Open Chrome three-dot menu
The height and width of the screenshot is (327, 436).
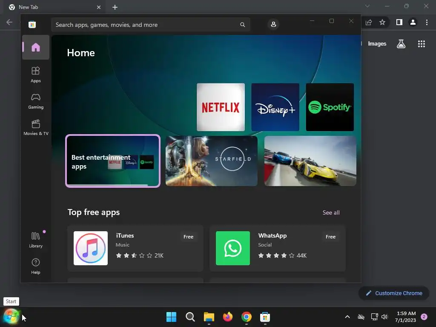[427, 22]
